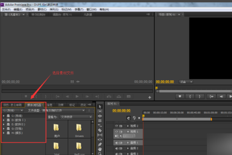Screen dimensions: 232x155
Task: Collapse the 视频 1 track
Action: tap(128, 132)
